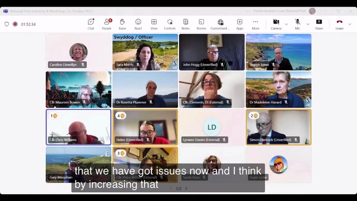Select Caroline Llewellyn's profile picture

pyautogui.click(x=78, y=52)
